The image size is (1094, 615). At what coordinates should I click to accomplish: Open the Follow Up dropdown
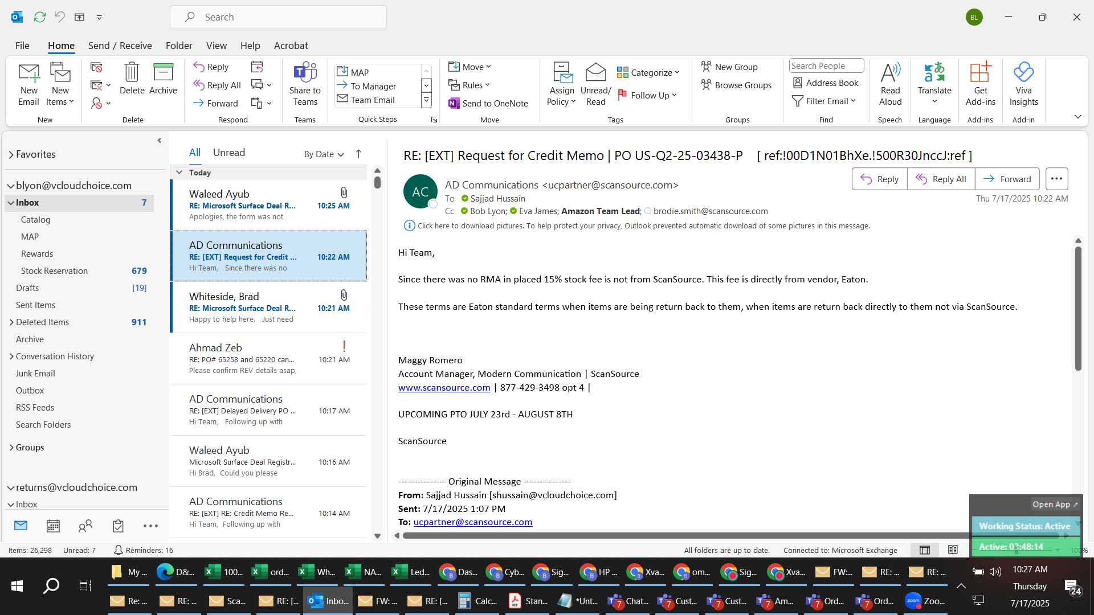pos(647,95)
